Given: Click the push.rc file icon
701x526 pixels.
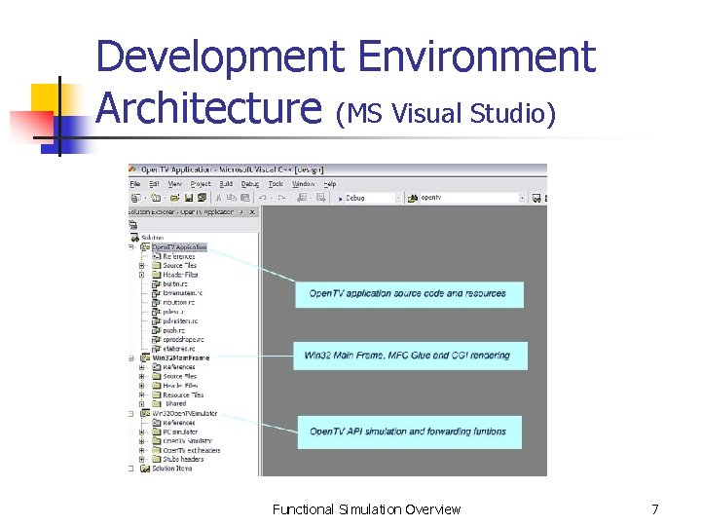Looking at the screenshot, I should click(x=156, y=330).
